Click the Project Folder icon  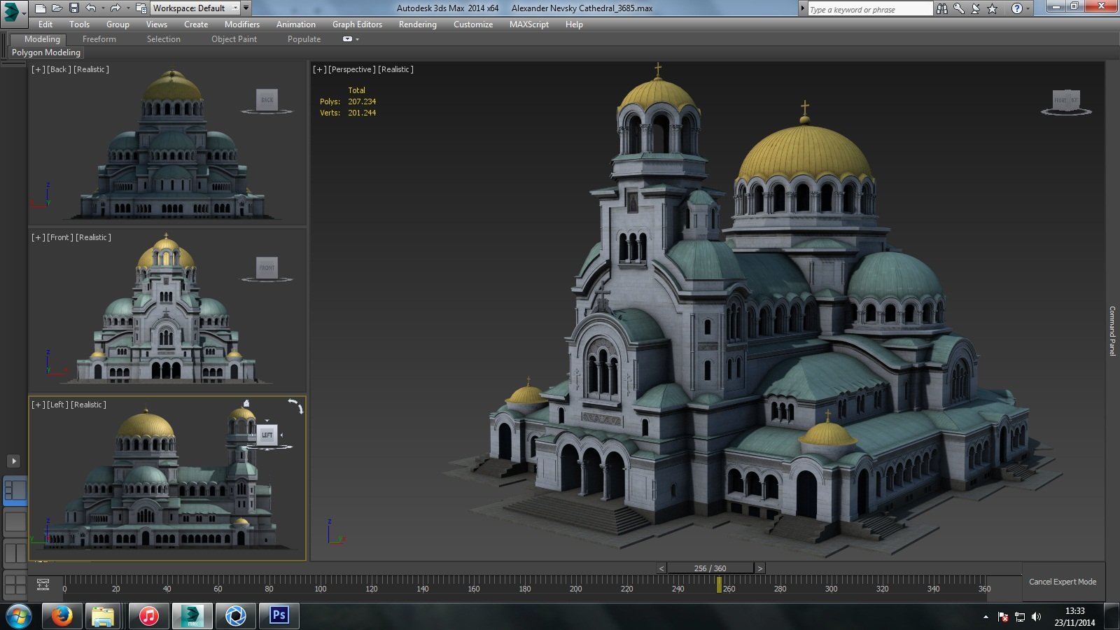[141, 8]
